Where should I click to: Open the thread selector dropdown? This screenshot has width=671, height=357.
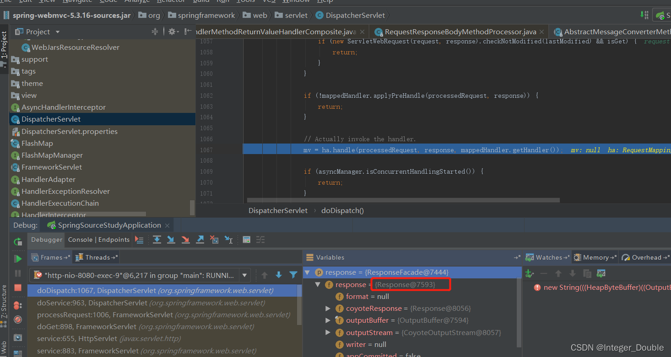pos(245,275)
